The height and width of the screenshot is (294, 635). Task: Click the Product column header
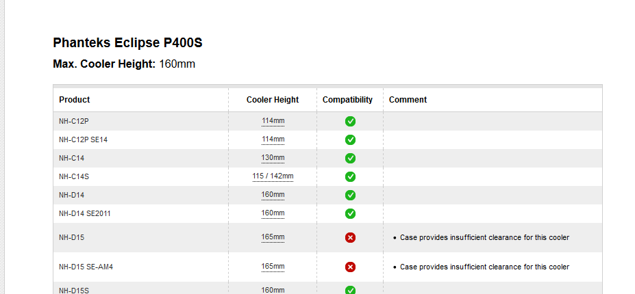[75, 100]
